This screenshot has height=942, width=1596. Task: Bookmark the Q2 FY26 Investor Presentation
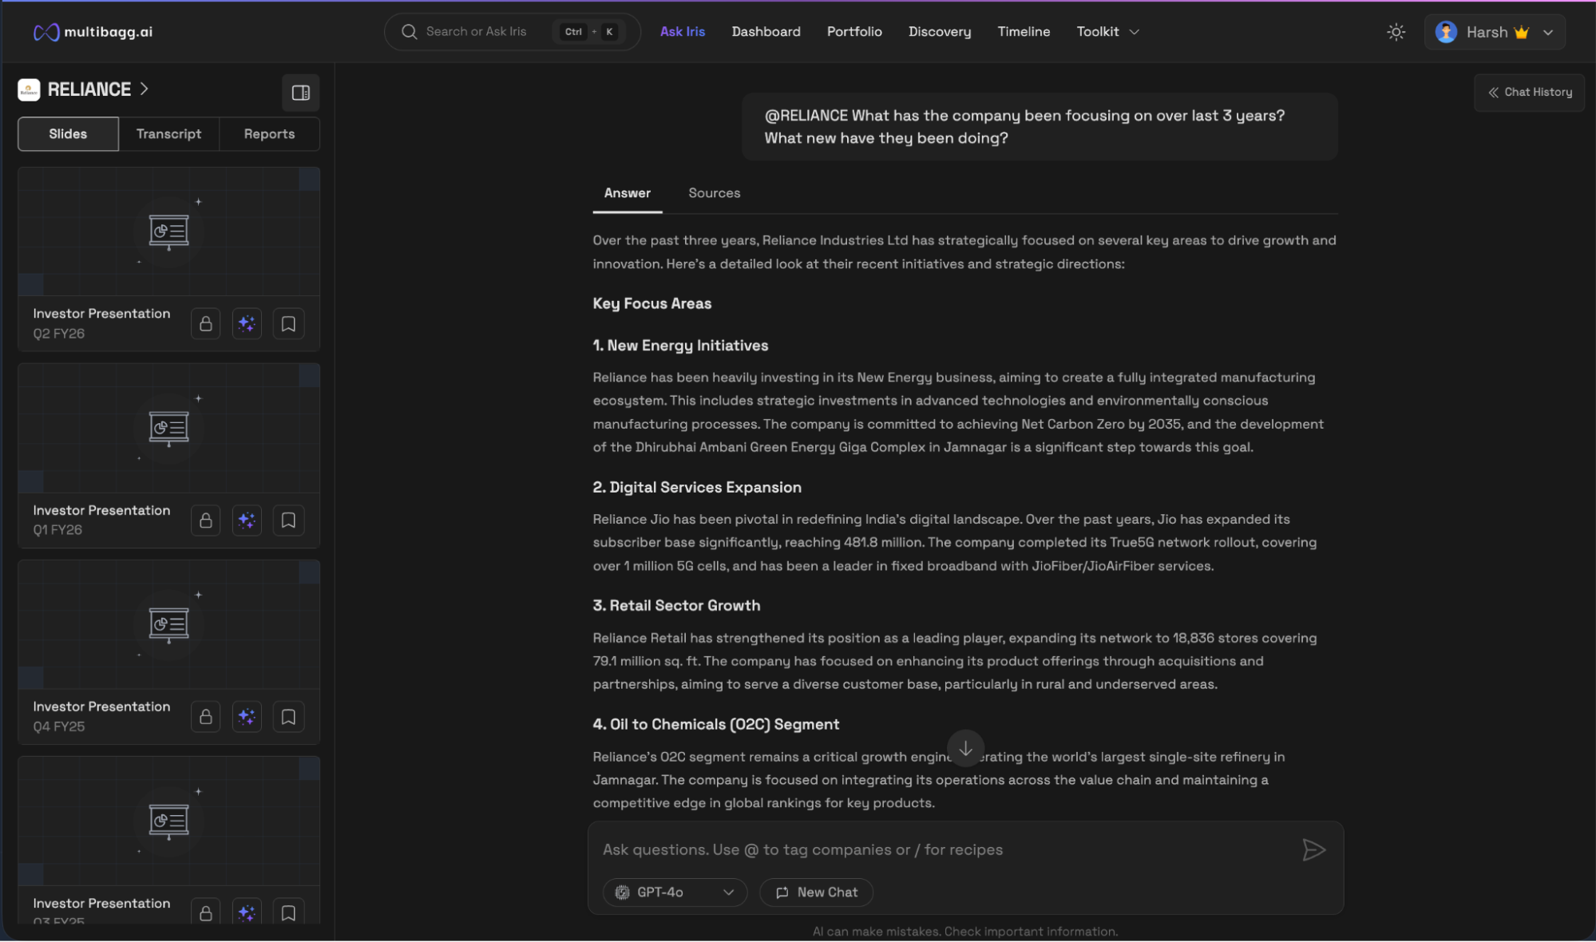[288, 323]
